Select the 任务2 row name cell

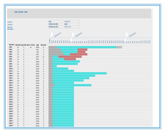[11, 50]
